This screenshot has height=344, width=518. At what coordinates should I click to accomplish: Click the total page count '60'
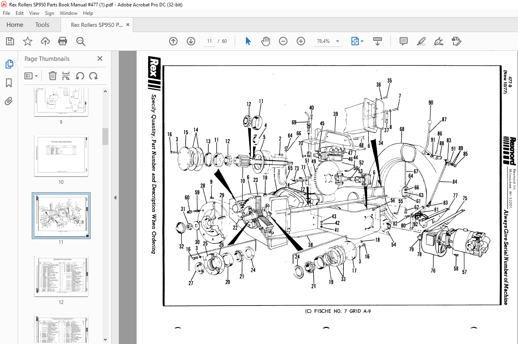tap(224, 41)
